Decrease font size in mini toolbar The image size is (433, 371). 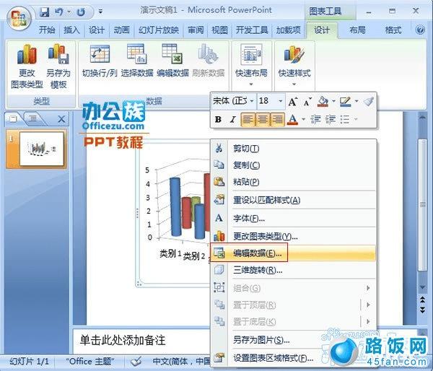pos(307,102)
